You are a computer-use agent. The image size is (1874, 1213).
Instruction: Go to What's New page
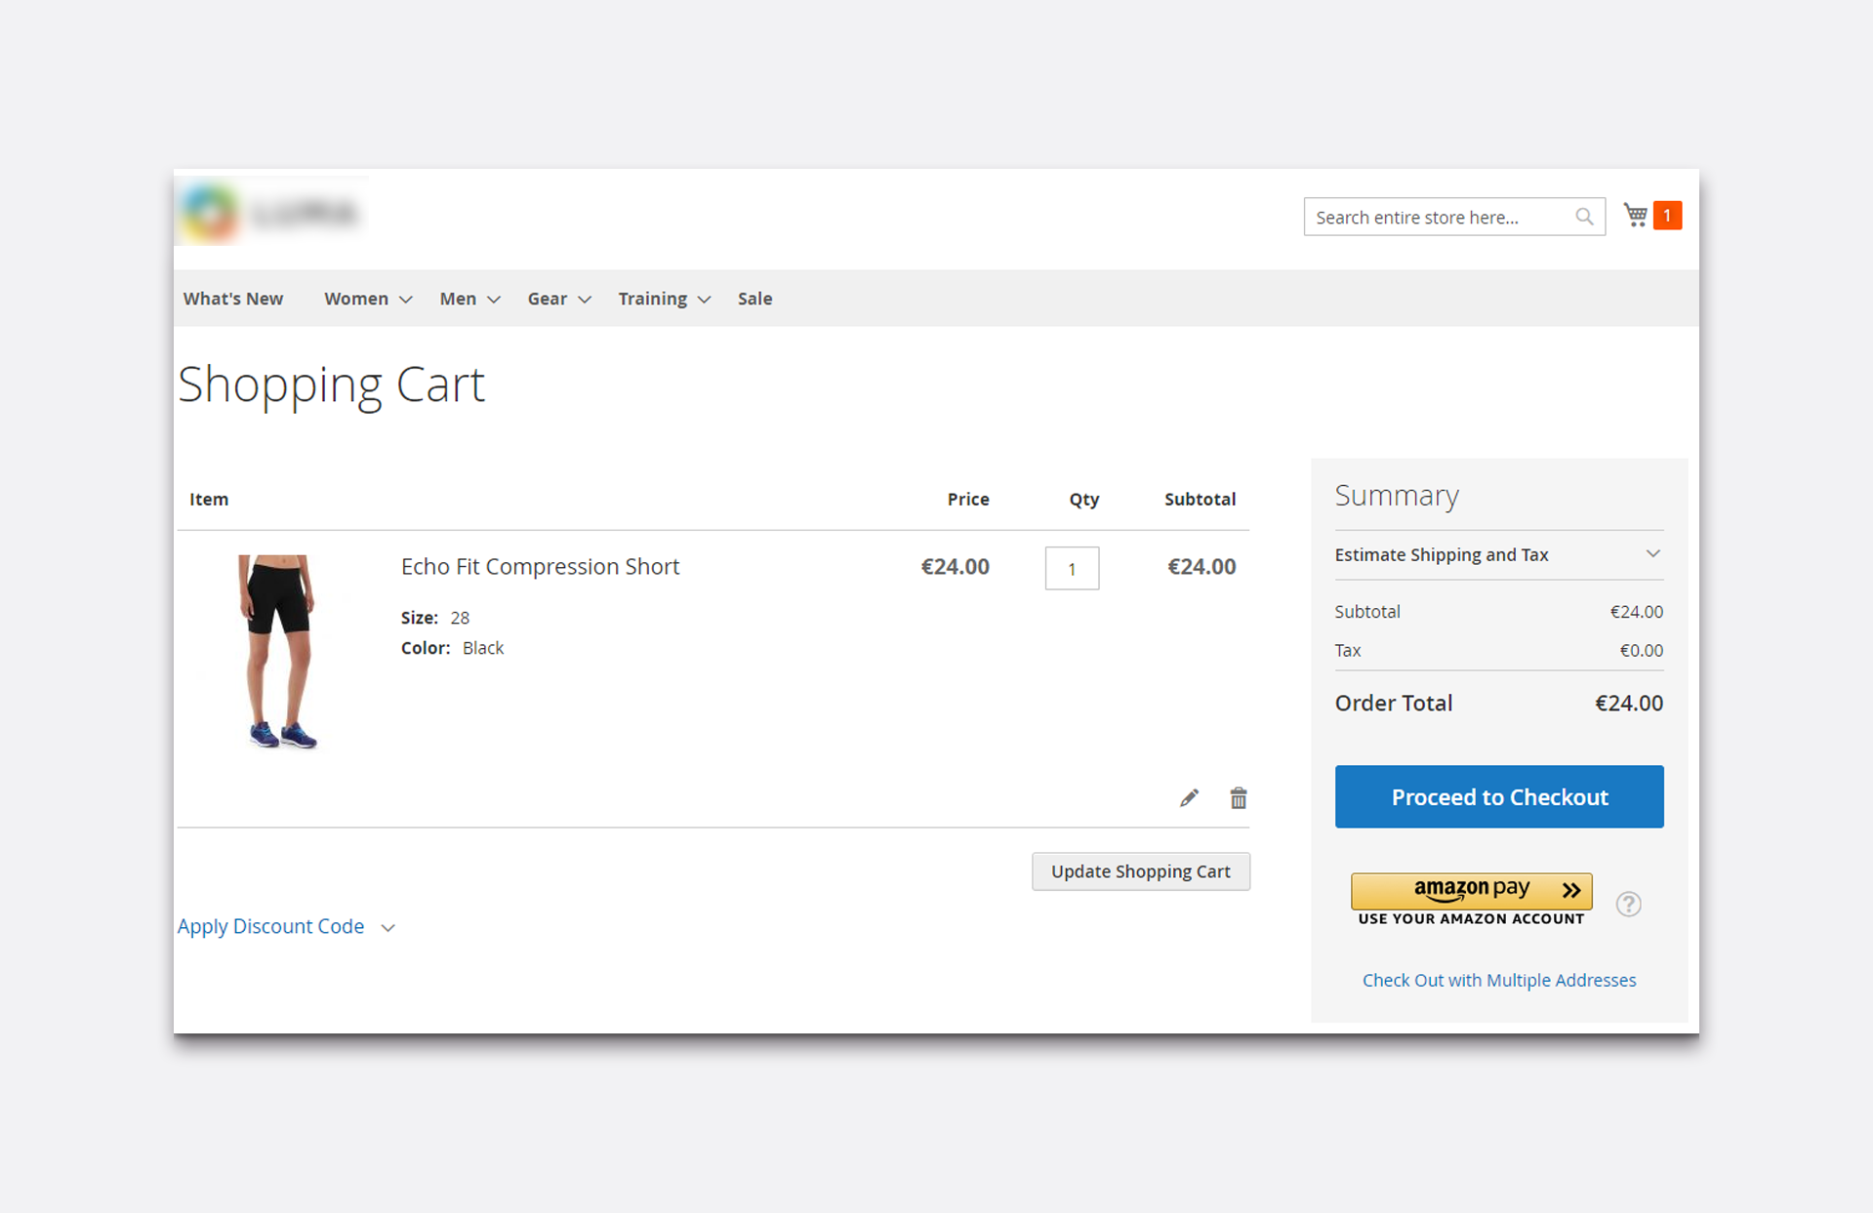233,299
